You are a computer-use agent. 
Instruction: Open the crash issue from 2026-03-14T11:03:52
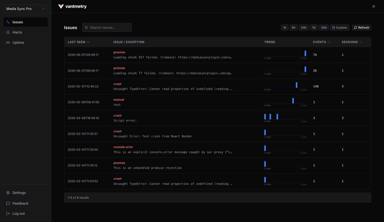[x=218, y=181]
